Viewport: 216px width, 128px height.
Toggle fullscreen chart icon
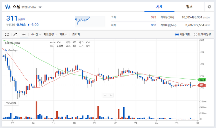7,34
